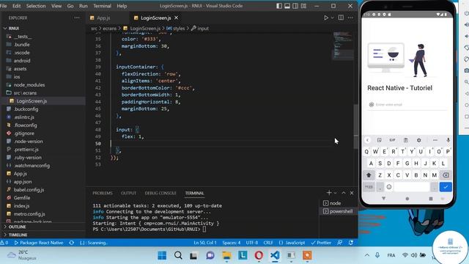Screen dimensions: 469x264
Task: Open the app.json file
Action: pos(23,182)
